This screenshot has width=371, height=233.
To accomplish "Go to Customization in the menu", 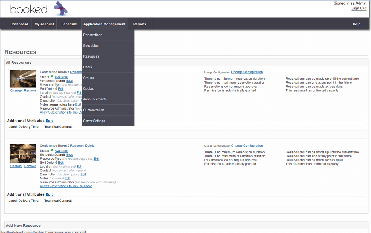I will [x=94, y=110].
